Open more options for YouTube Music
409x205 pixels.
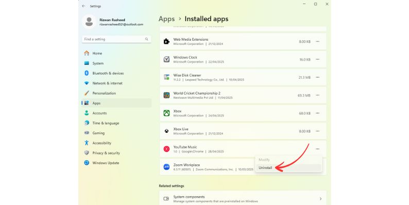[x=317, y=149]
